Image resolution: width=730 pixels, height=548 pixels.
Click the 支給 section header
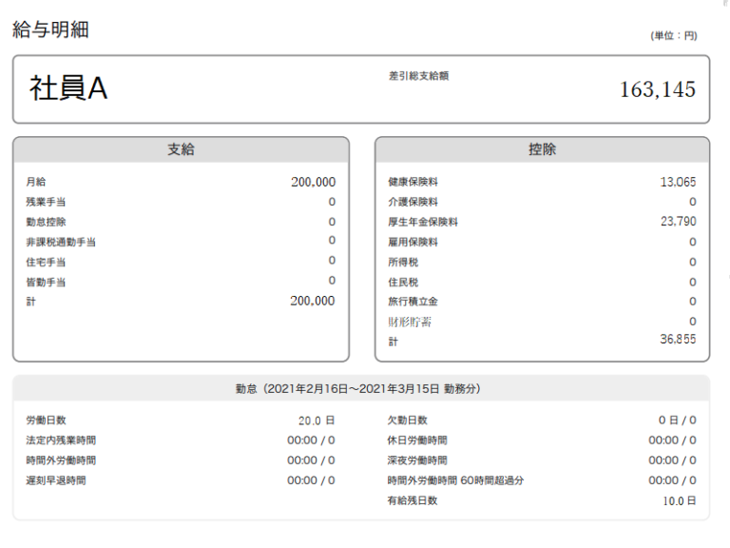pyautogui.click(x=182, y=149)
